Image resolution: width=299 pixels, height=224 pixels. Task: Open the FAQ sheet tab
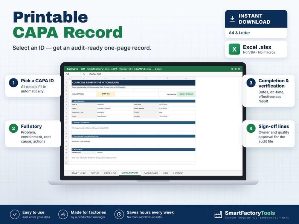(166, 173)
